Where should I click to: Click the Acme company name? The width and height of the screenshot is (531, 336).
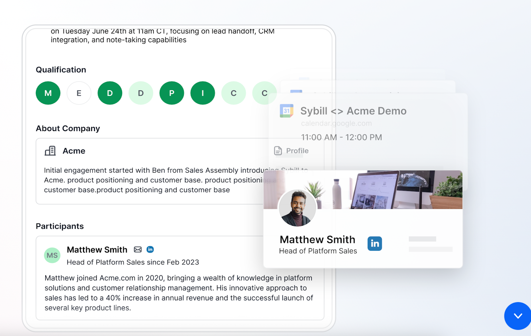click(x=74, y=151)
